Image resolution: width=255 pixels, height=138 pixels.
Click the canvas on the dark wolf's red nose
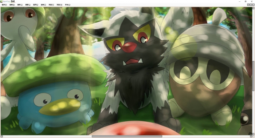click(129, 47)
